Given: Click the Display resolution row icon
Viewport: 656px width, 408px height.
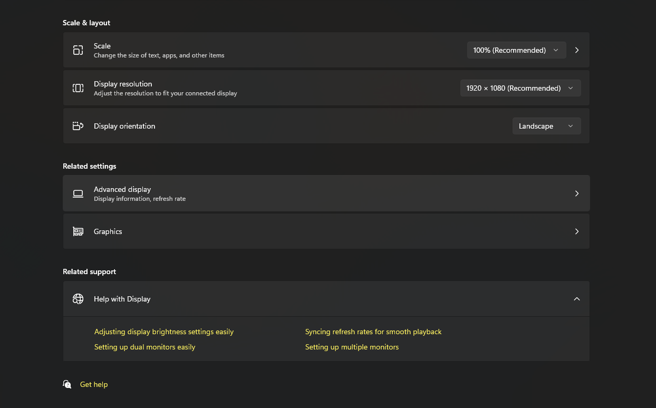Looking at the screenshot, I should coord(78,88).
